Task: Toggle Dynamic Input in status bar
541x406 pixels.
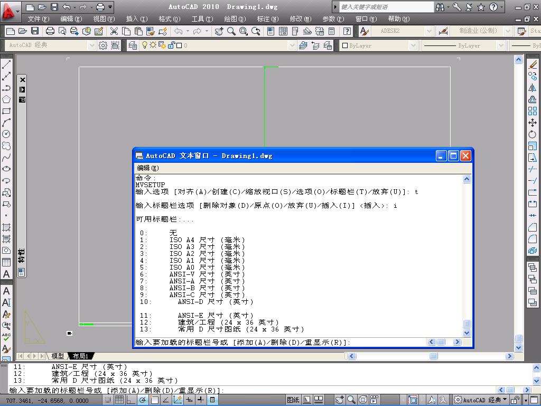Action: point(189,400)
